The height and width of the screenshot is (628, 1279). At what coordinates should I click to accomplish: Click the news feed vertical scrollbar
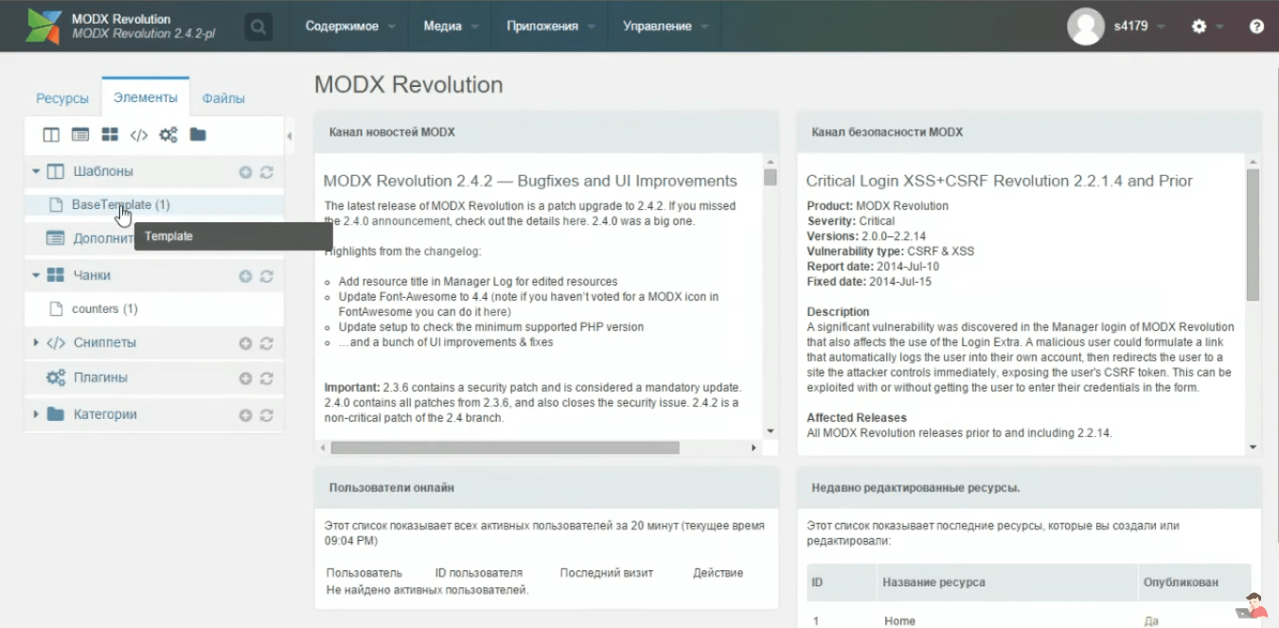(x=770, y=284)
